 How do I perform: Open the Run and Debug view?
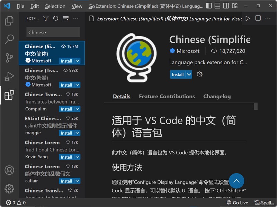click(x=9, y=77)
